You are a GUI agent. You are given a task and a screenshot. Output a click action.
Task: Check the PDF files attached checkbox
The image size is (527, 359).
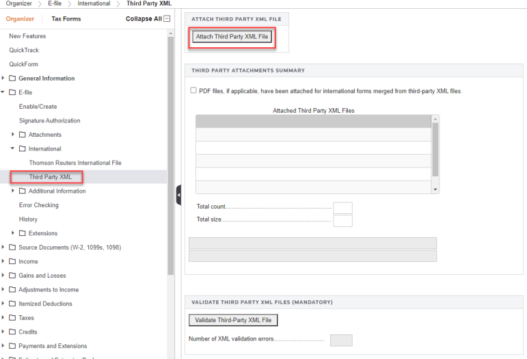click(x=193, y=90)
